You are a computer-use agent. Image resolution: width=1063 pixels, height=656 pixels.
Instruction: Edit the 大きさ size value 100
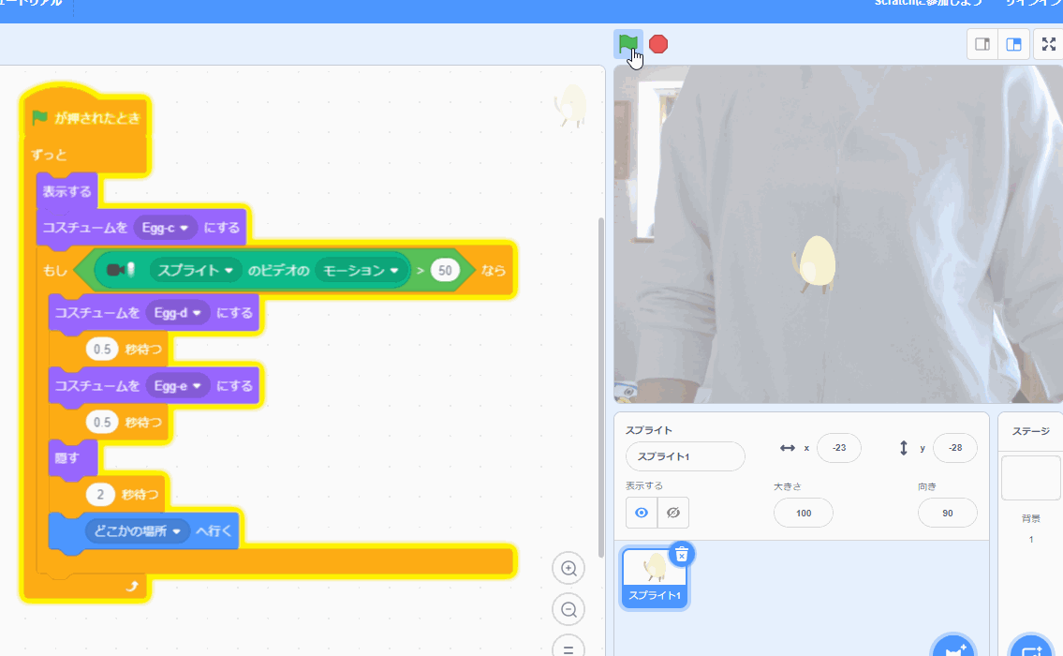click(803, 513)
